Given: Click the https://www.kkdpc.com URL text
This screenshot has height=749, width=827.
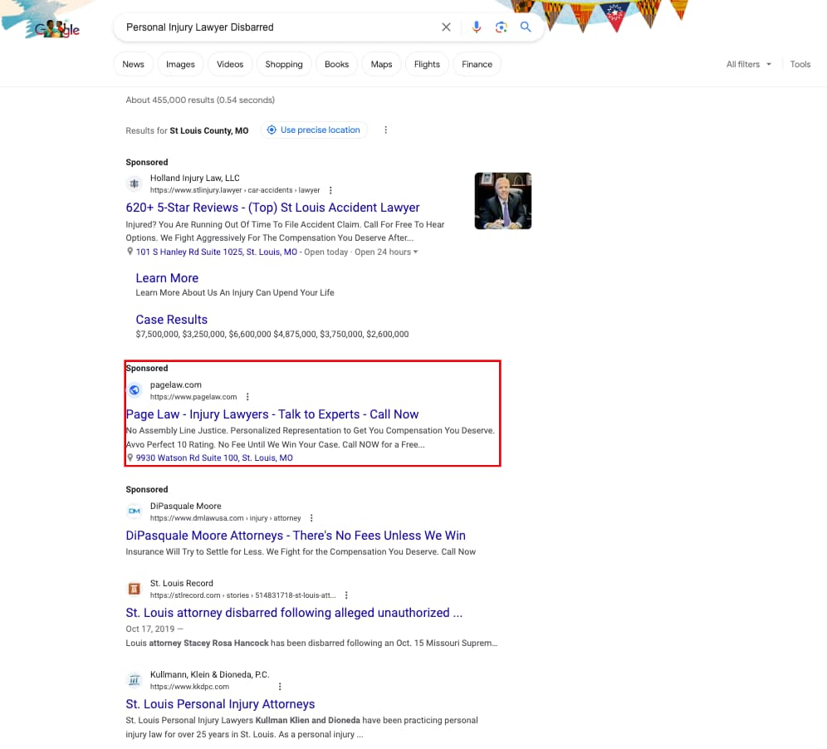Looking at the screenshot, I should (x=189, y=686).
